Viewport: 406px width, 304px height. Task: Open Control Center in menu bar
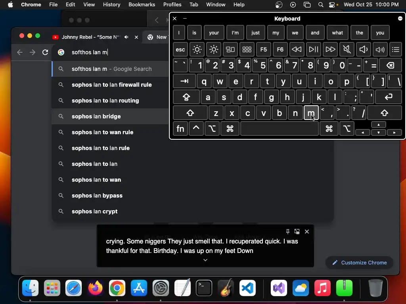332,5
